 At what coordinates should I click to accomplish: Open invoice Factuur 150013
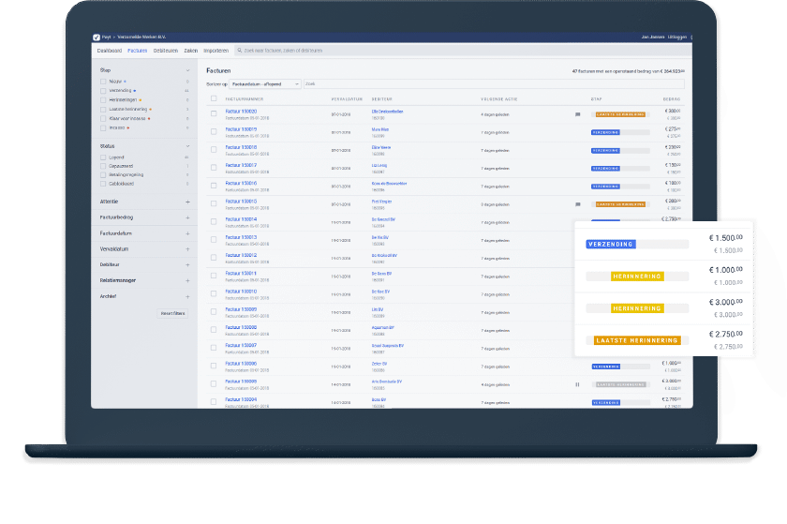(x=241, y=238)
